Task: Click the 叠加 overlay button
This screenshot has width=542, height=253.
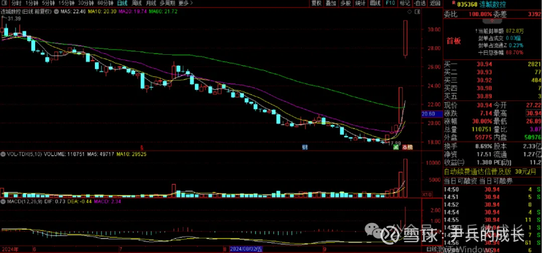Action: tap(331, 4)
